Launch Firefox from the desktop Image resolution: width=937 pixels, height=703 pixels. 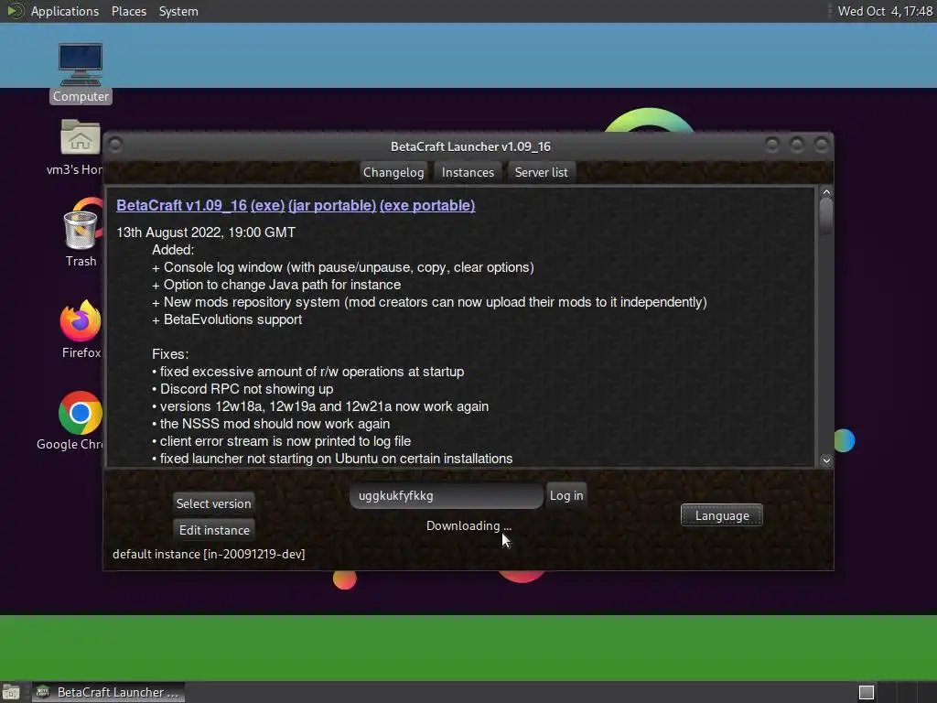[81, 321]
